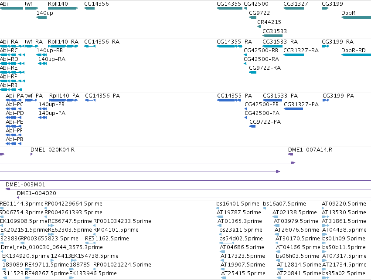Select the CG31327 gene bar
The image size is (371, 280).
(x=294, y=8)
